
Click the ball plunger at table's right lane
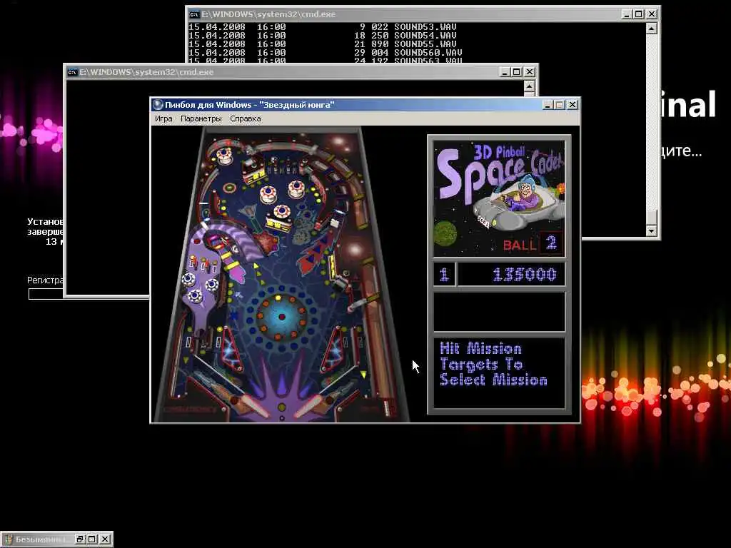[386, 408]
